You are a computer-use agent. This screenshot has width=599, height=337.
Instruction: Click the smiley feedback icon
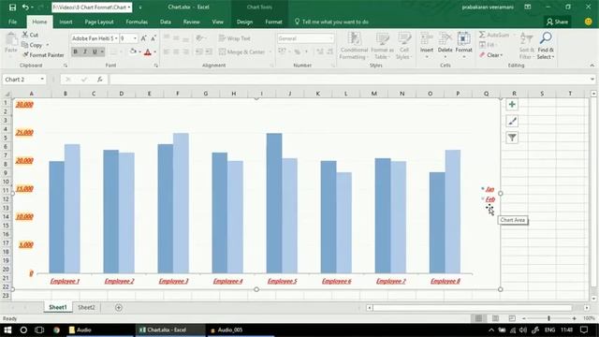point(589,22)
